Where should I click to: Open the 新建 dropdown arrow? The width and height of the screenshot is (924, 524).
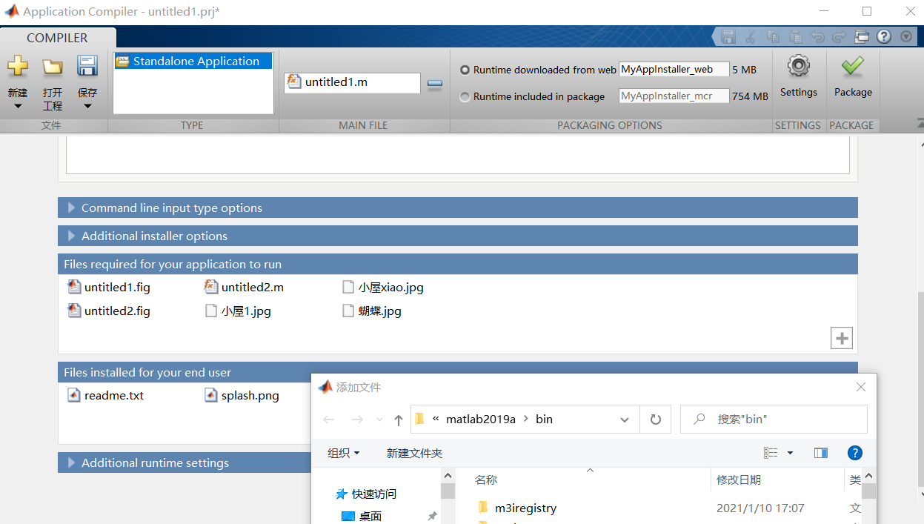point(18,106)
